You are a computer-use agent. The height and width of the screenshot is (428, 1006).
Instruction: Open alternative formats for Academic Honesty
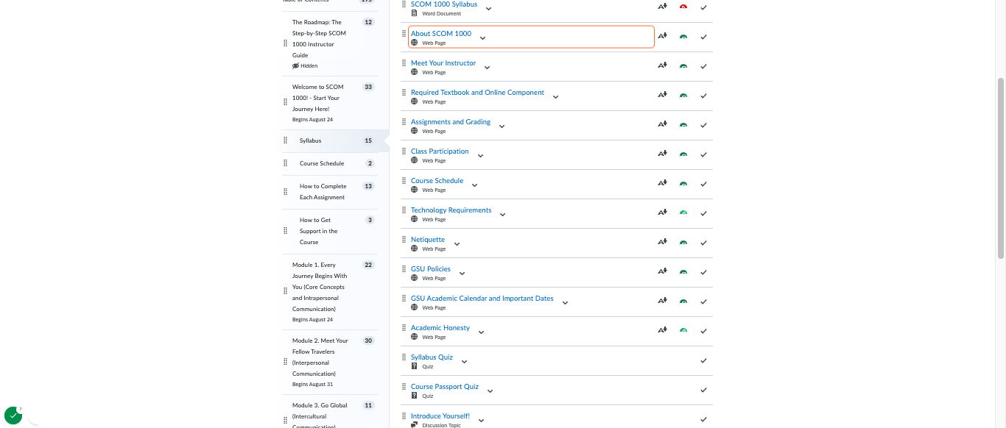click(x=662, y=329)
